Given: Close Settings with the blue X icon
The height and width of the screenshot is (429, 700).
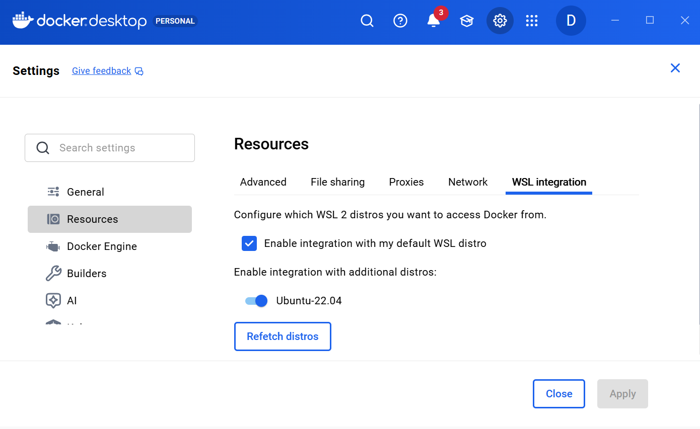Looking at the screenshot, I should (675, 68).
